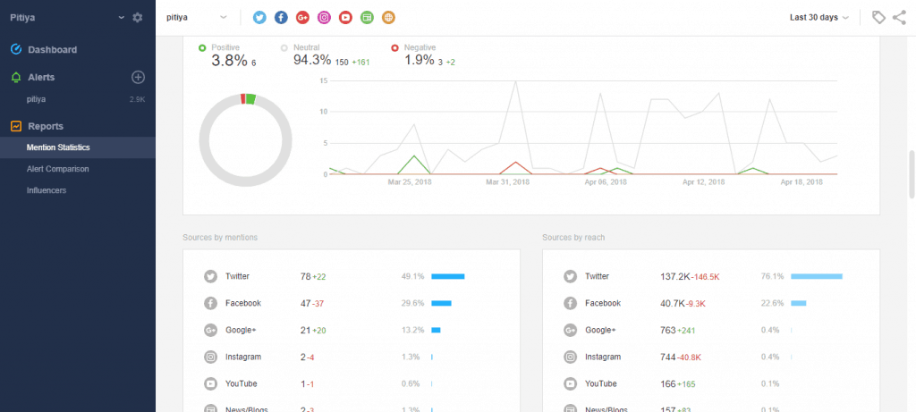916x412 pixels.
Task: Filter by Google+ source icon in top bar
Action: pyautogui.click(x=302, y=18)
